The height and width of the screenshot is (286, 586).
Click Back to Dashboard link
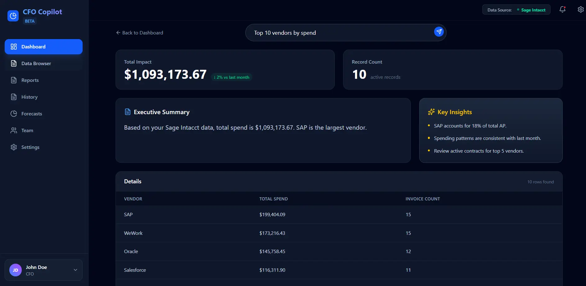point(139,33)
